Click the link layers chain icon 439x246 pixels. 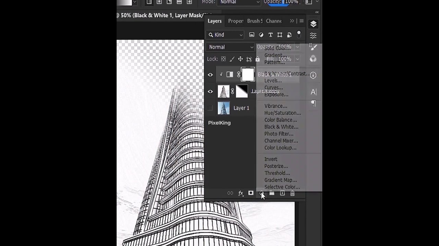coord(230,193)
